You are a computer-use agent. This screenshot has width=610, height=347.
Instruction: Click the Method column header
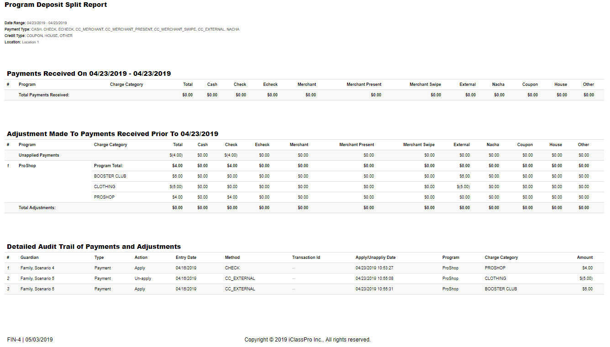pos(232,258)
